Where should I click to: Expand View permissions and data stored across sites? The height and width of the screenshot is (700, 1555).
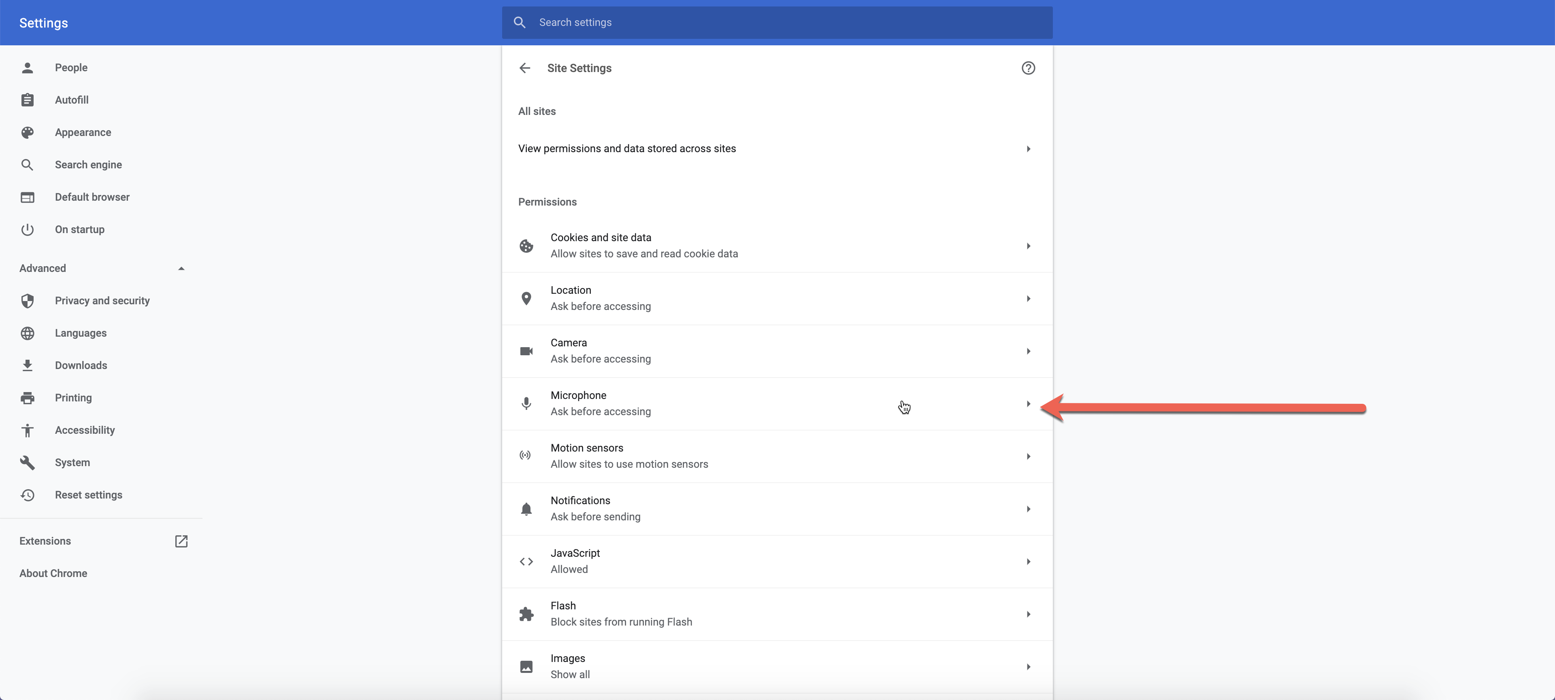1028,149
